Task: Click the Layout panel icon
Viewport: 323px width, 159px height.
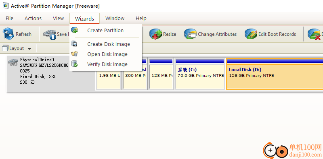Action: click(x=5, y=48)
